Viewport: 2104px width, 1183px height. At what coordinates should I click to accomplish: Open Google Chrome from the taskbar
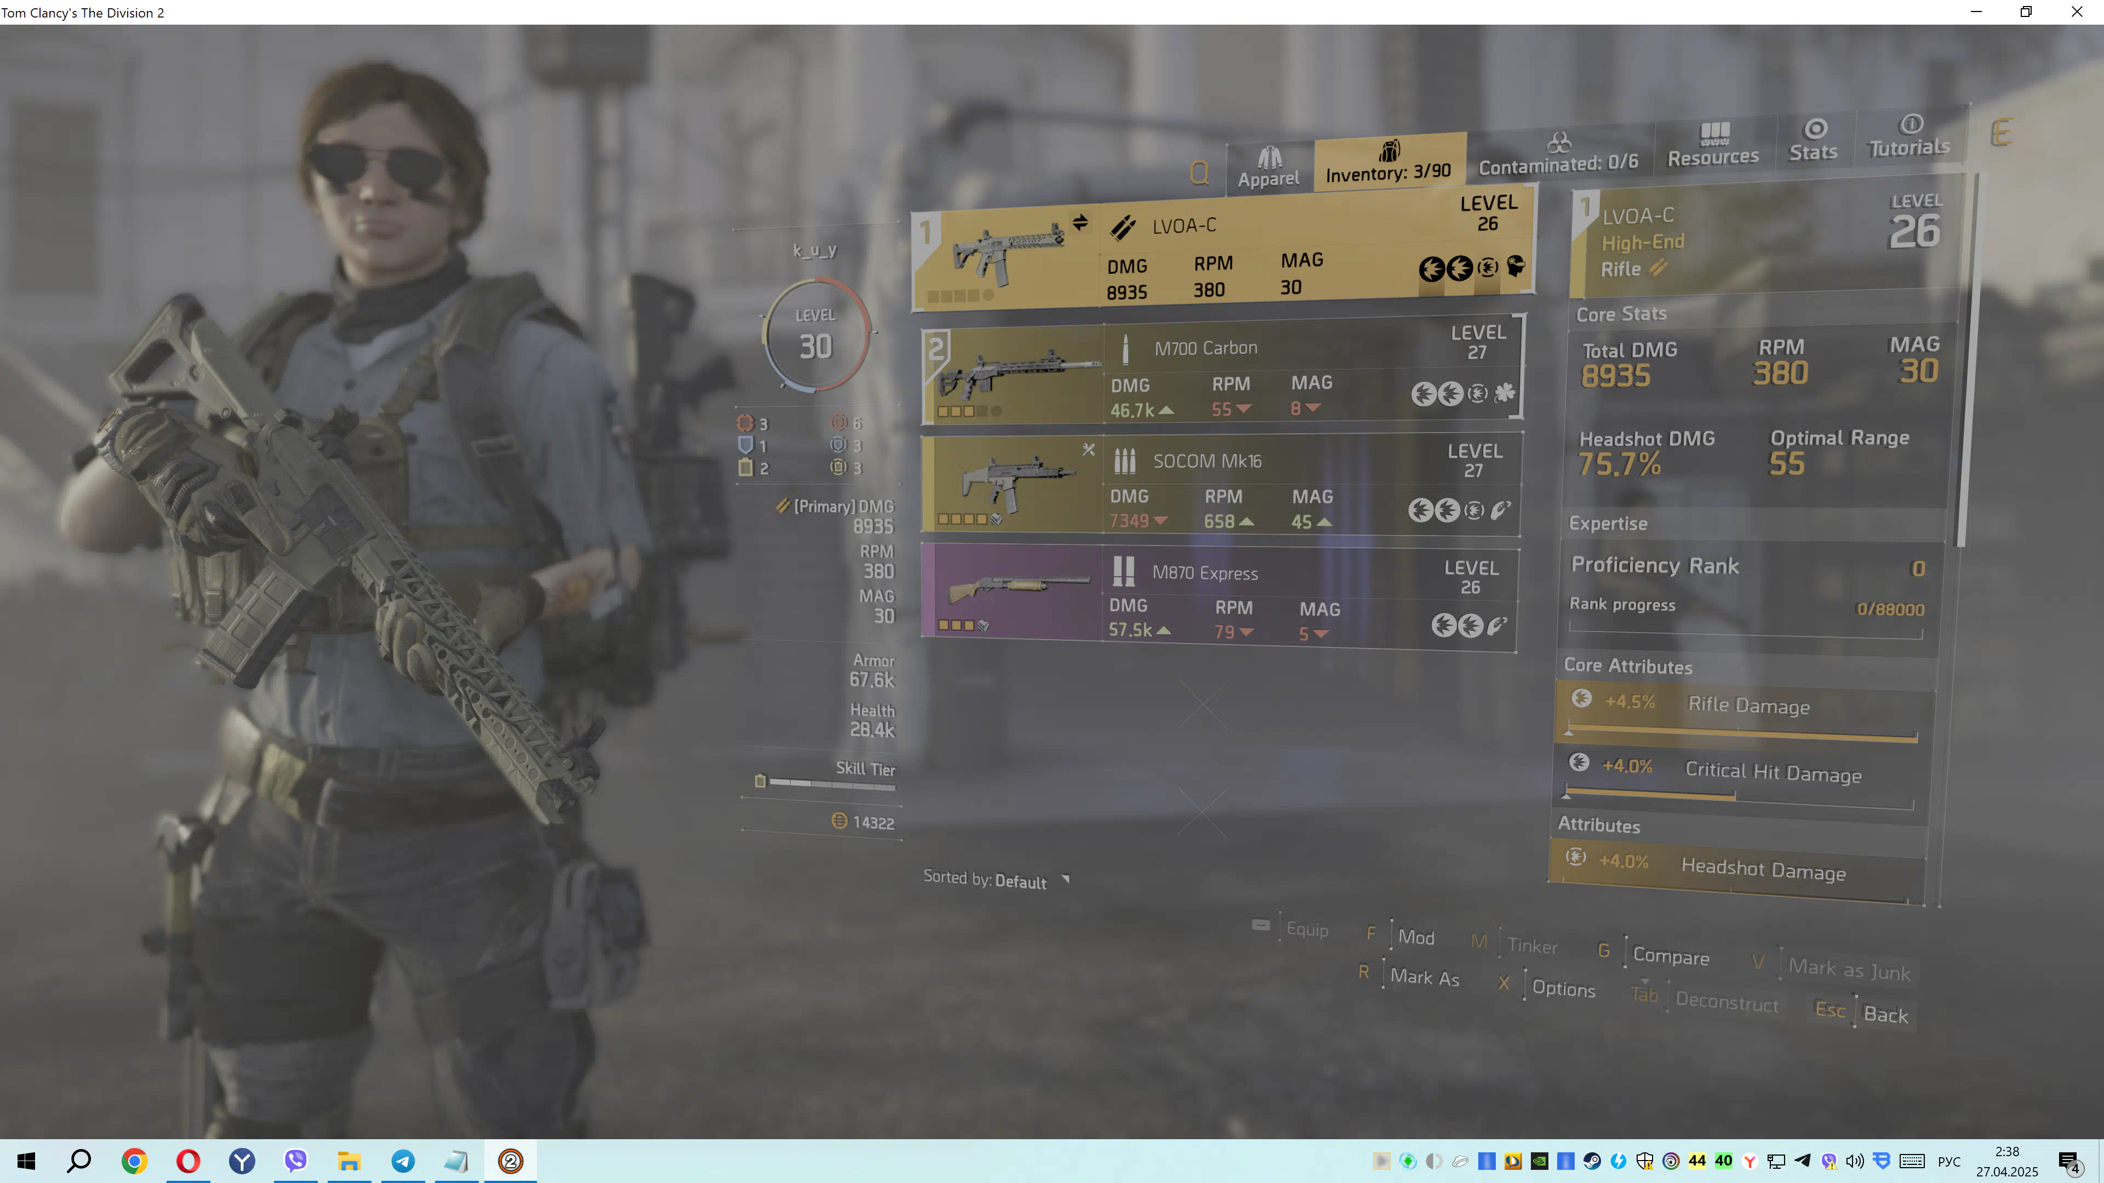point(134,1161)
